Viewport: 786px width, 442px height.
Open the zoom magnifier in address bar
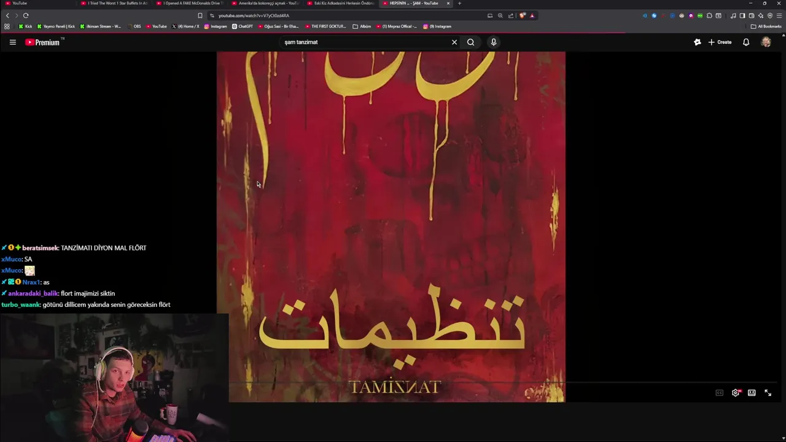tap(500, 15)
